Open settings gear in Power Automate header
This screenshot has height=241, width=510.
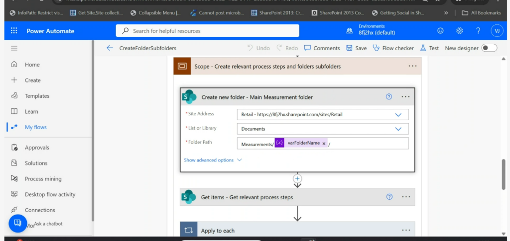(459, 31)
